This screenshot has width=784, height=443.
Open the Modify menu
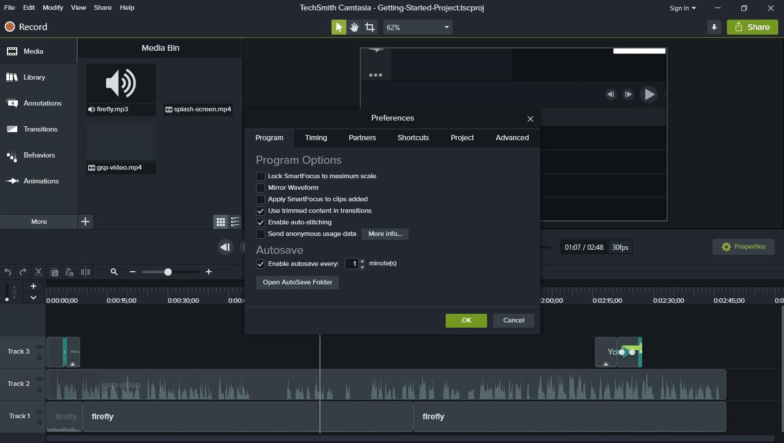click(x=53, y=7)
